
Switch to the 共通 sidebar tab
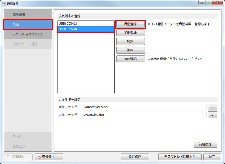coord(28,24)
